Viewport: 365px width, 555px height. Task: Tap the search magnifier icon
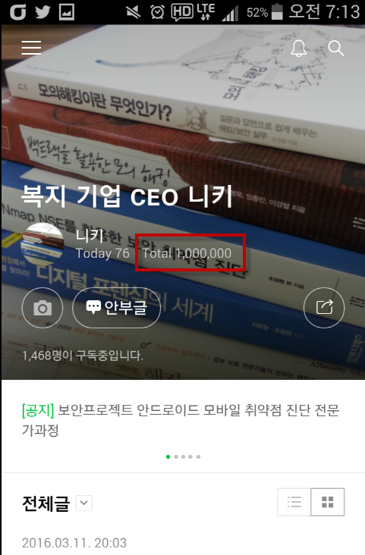pos(336,48)
